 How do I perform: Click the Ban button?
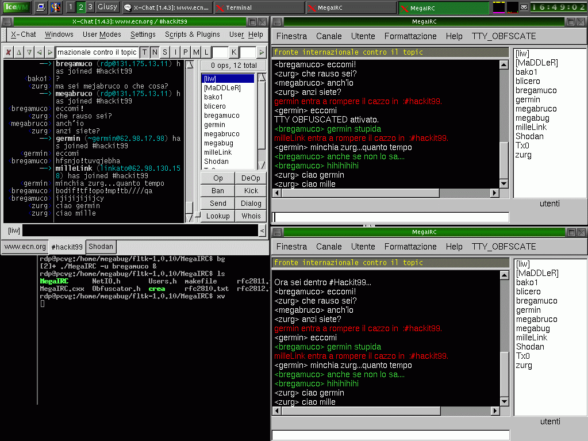click(218, 190)
